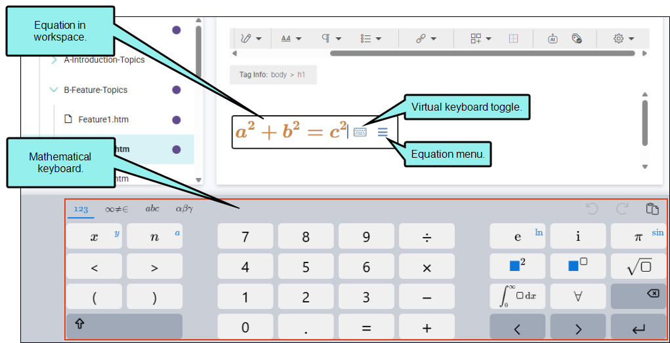Tap the number 4 key
The width and height of the screenshot is (670, 343).
point(245,266)
